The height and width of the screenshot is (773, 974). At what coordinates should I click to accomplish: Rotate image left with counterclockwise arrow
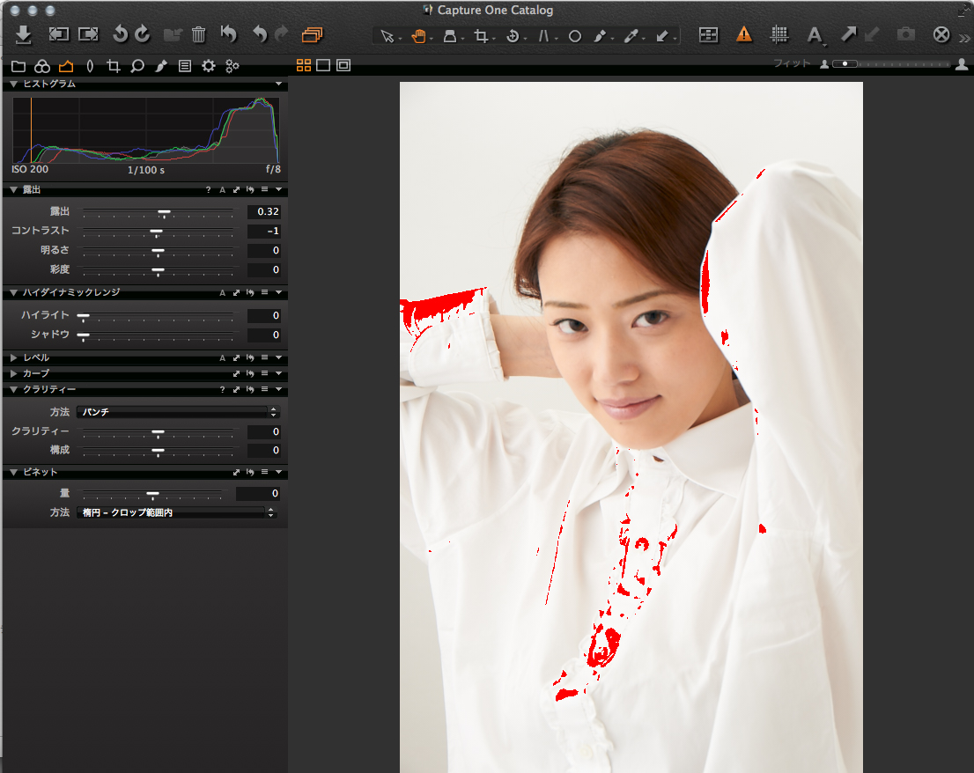click(121, 35)
